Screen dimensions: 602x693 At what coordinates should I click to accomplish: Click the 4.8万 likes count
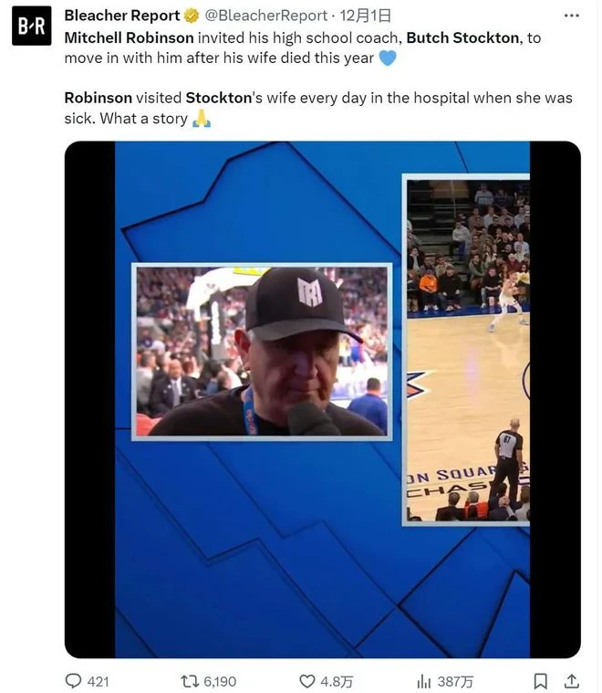tap(337, 681)
